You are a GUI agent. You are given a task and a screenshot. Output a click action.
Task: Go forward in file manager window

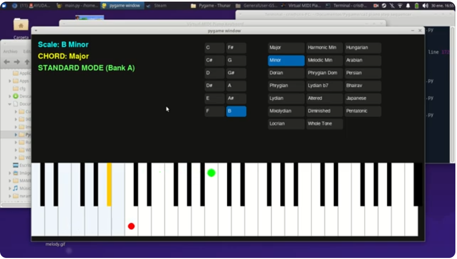[x=17, y=62]
